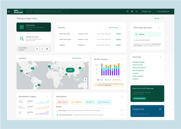Select the 6,009 map cluster marker
Viewport: 181px width, 129px height.
[70, 70]
